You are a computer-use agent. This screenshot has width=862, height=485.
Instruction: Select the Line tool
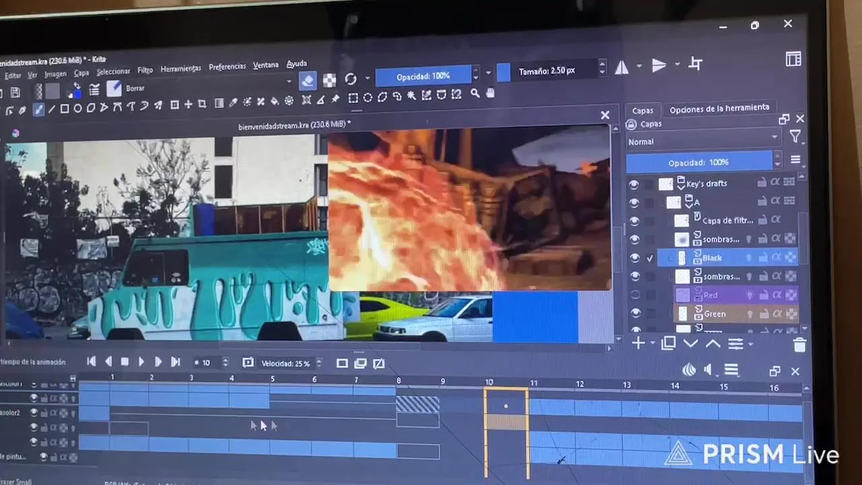point(52,109)
